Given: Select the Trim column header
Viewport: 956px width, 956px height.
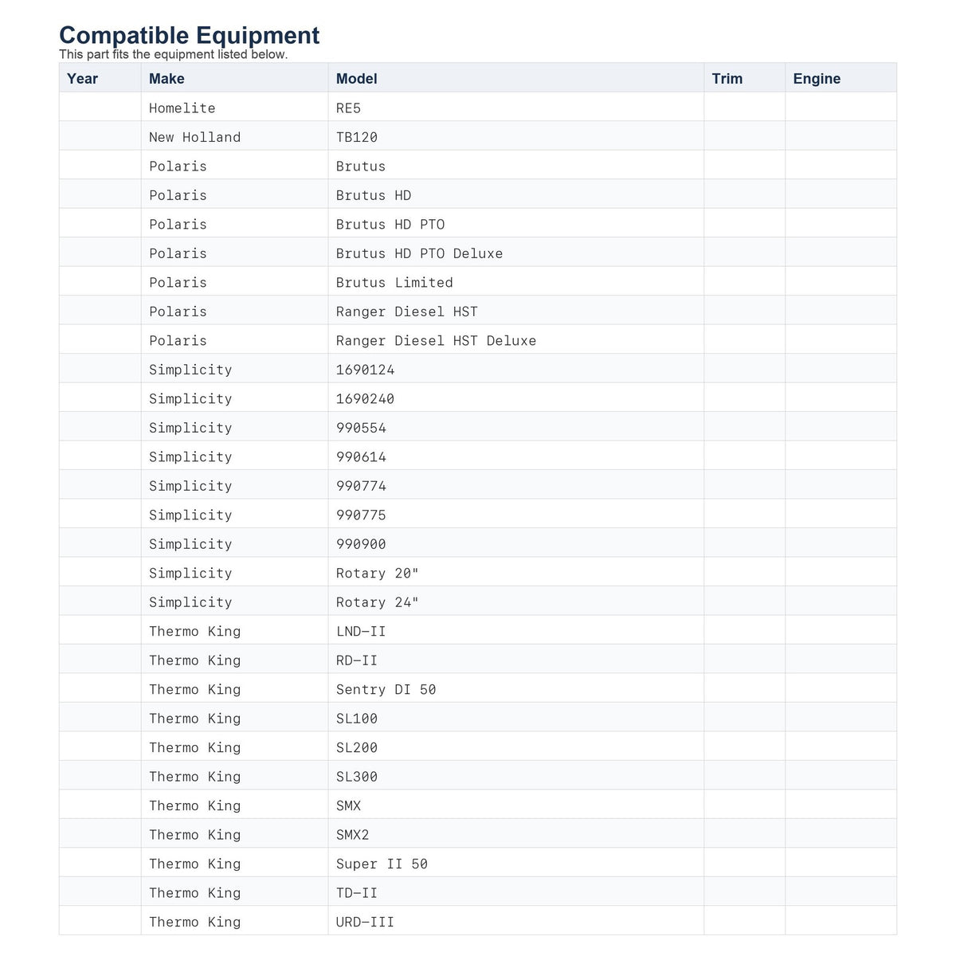Looking at the screenshot, I should (x=744, y=78).
